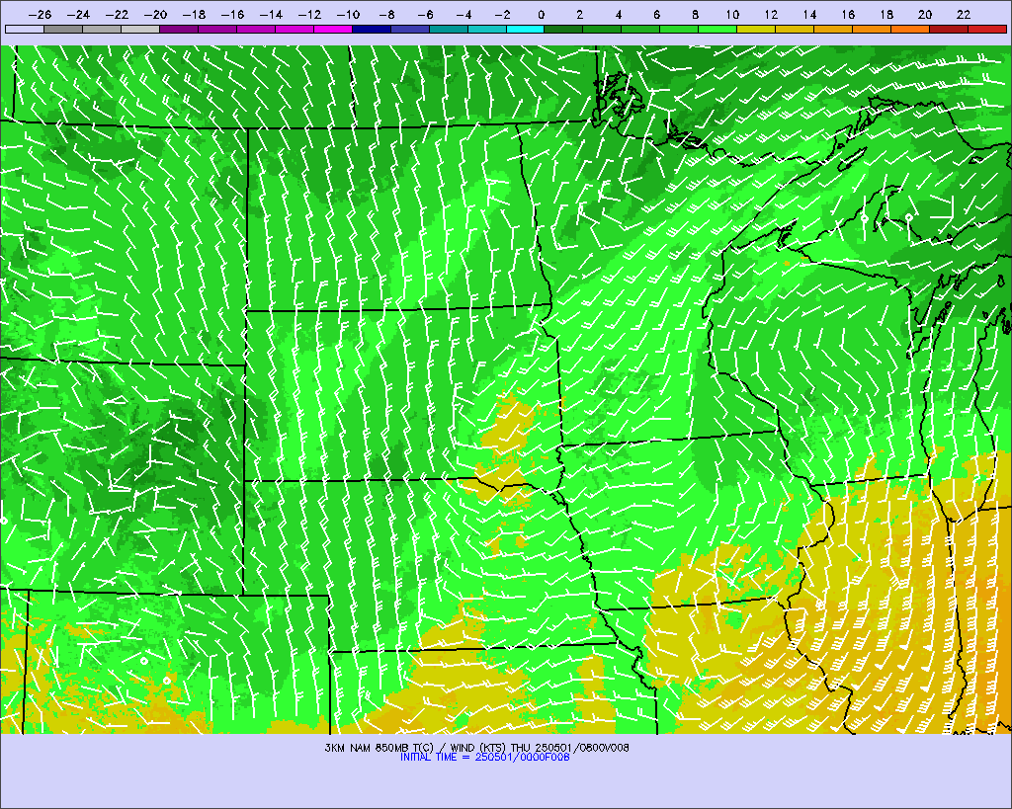Click the '16' legend label
This screenshot has height=809, width=1012.
pyautogui.click(x=848, y=14)
